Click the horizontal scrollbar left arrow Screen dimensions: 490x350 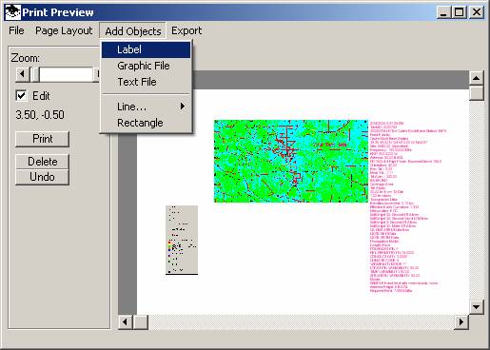tap(125, 322)
